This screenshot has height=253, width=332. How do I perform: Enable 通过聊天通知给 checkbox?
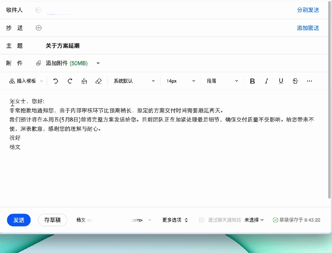pyautogui.click(x=202, y=220)
